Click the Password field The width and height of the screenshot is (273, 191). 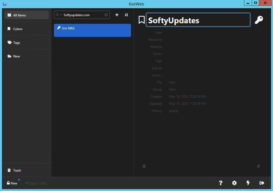tap(155, 40)
